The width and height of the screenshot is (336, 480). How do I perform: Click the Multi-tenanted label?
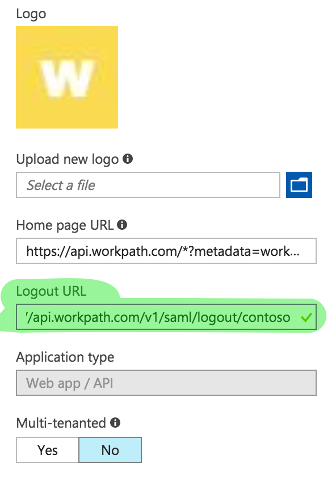coord(61,423)
